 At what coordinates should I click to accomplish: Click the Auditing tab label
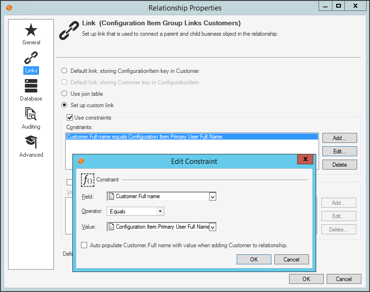coord(31,127)
